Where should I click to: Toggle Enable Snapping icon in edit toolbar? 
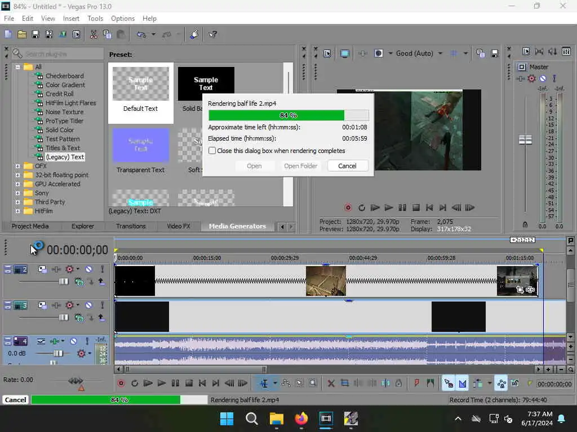point(448,384)
